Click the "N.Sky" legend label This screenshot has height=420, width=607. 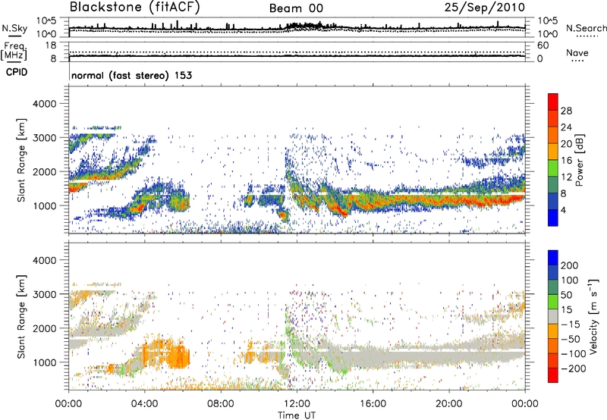point(14,28)
